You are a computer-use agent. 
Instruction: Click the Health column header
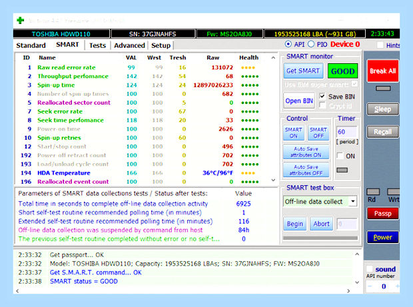tap(248, 58)
